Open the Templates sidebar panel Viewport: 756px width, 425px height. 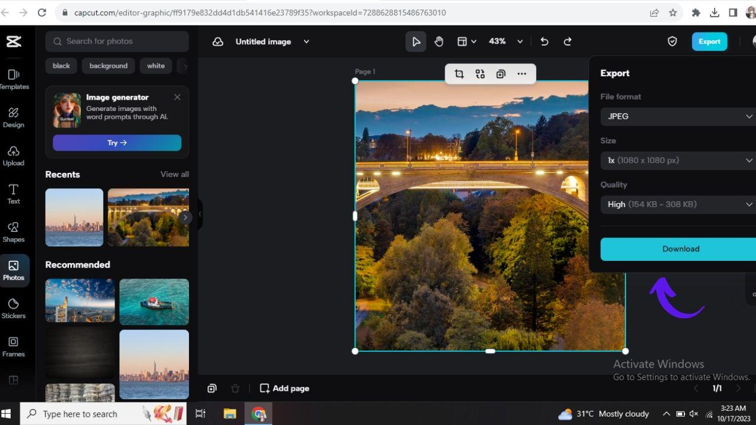(x=14, y=79)
